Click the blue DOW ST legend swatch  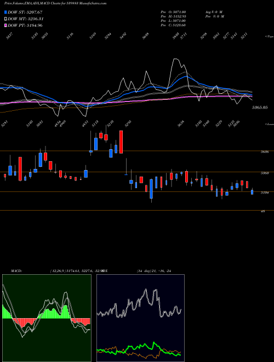pyautogui.click(x=6, y=12)
